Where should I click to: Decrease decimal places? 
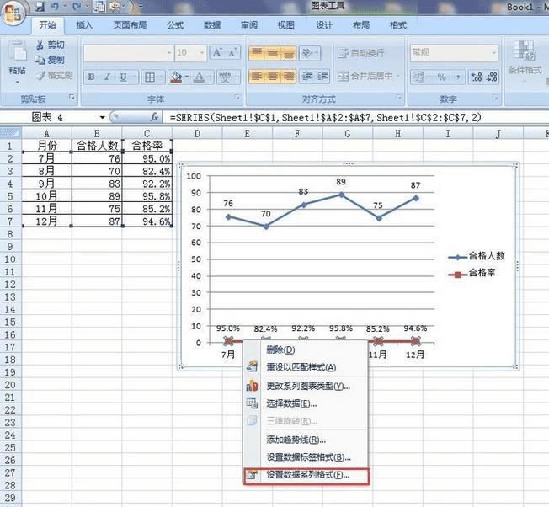[x=492, y=77]
